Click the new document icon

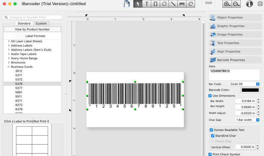pos(127,4)
